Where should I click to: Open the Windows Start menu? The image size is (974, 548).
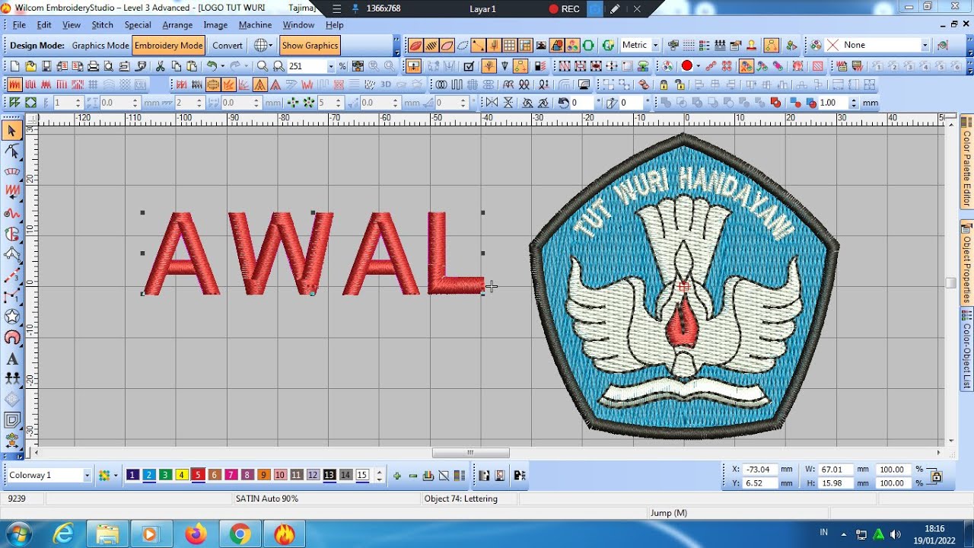(x=17, y=534)
